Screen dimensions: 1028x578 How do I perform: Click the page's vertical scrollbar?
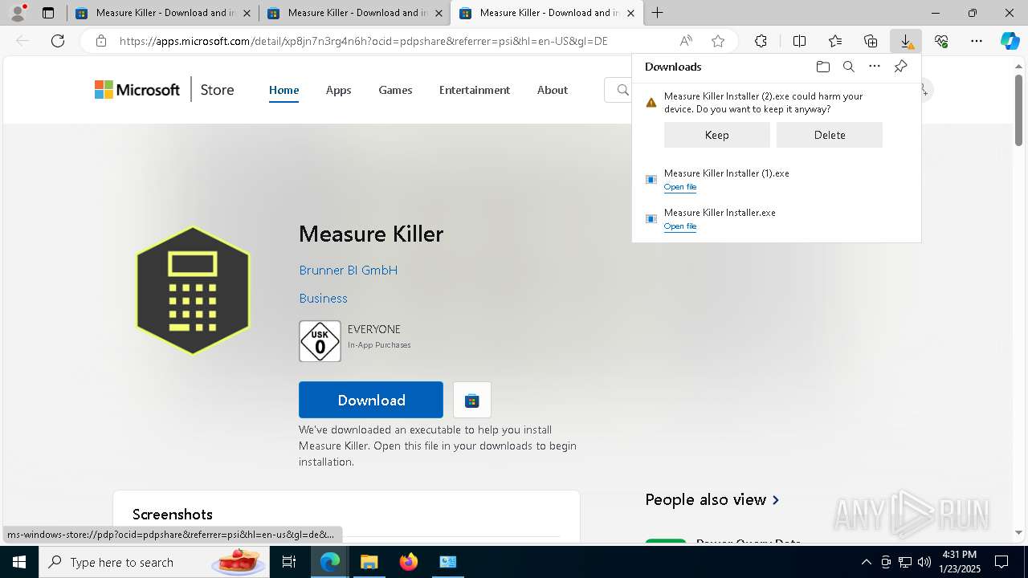(1020, 112)
